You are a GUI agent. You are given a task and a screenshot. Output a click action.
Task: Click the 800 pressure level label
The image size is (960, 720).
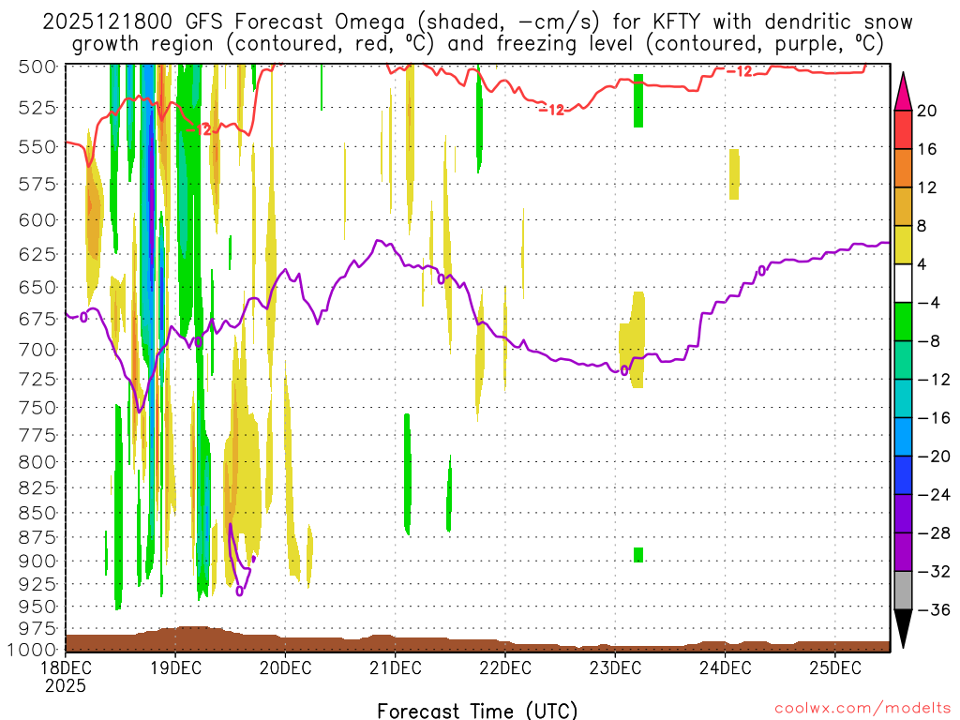(37, 461)
